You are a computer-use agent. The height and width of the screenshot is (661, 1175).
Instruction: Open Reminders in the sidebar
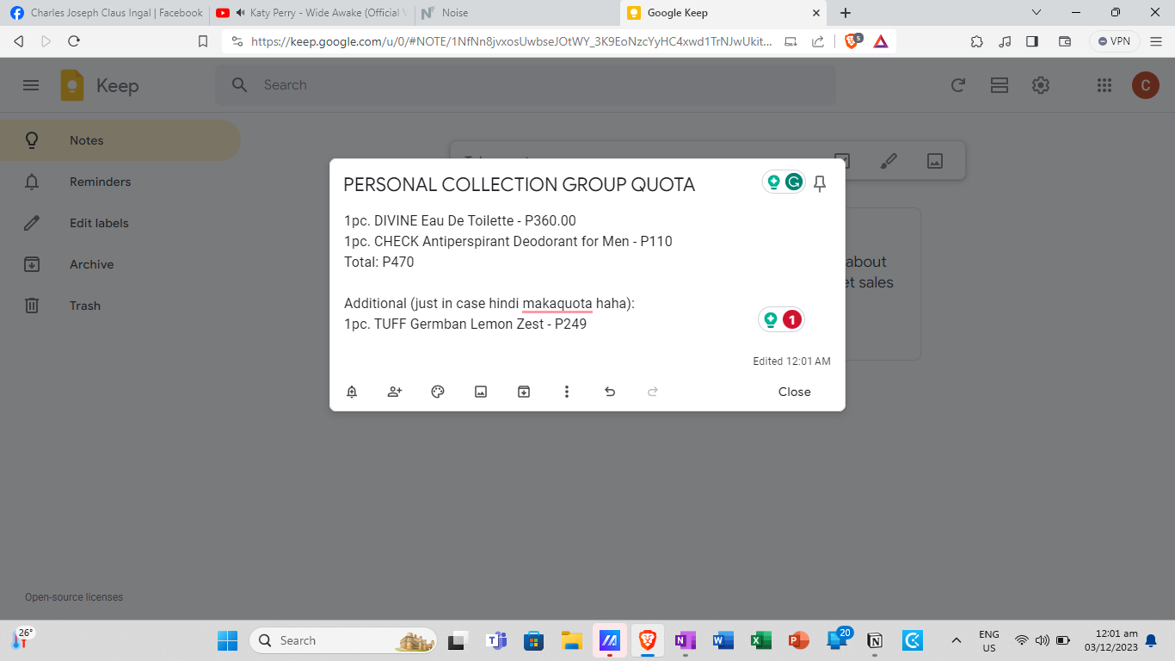(x=120, y=182)
